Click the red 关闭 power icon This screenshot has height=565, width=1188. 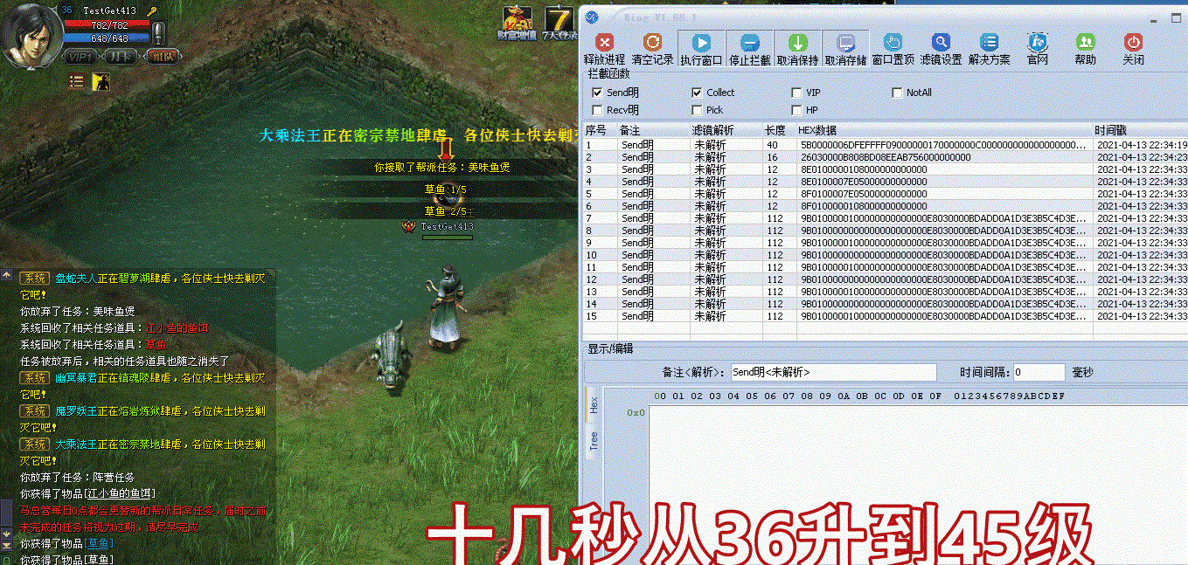click(1133, 42)
